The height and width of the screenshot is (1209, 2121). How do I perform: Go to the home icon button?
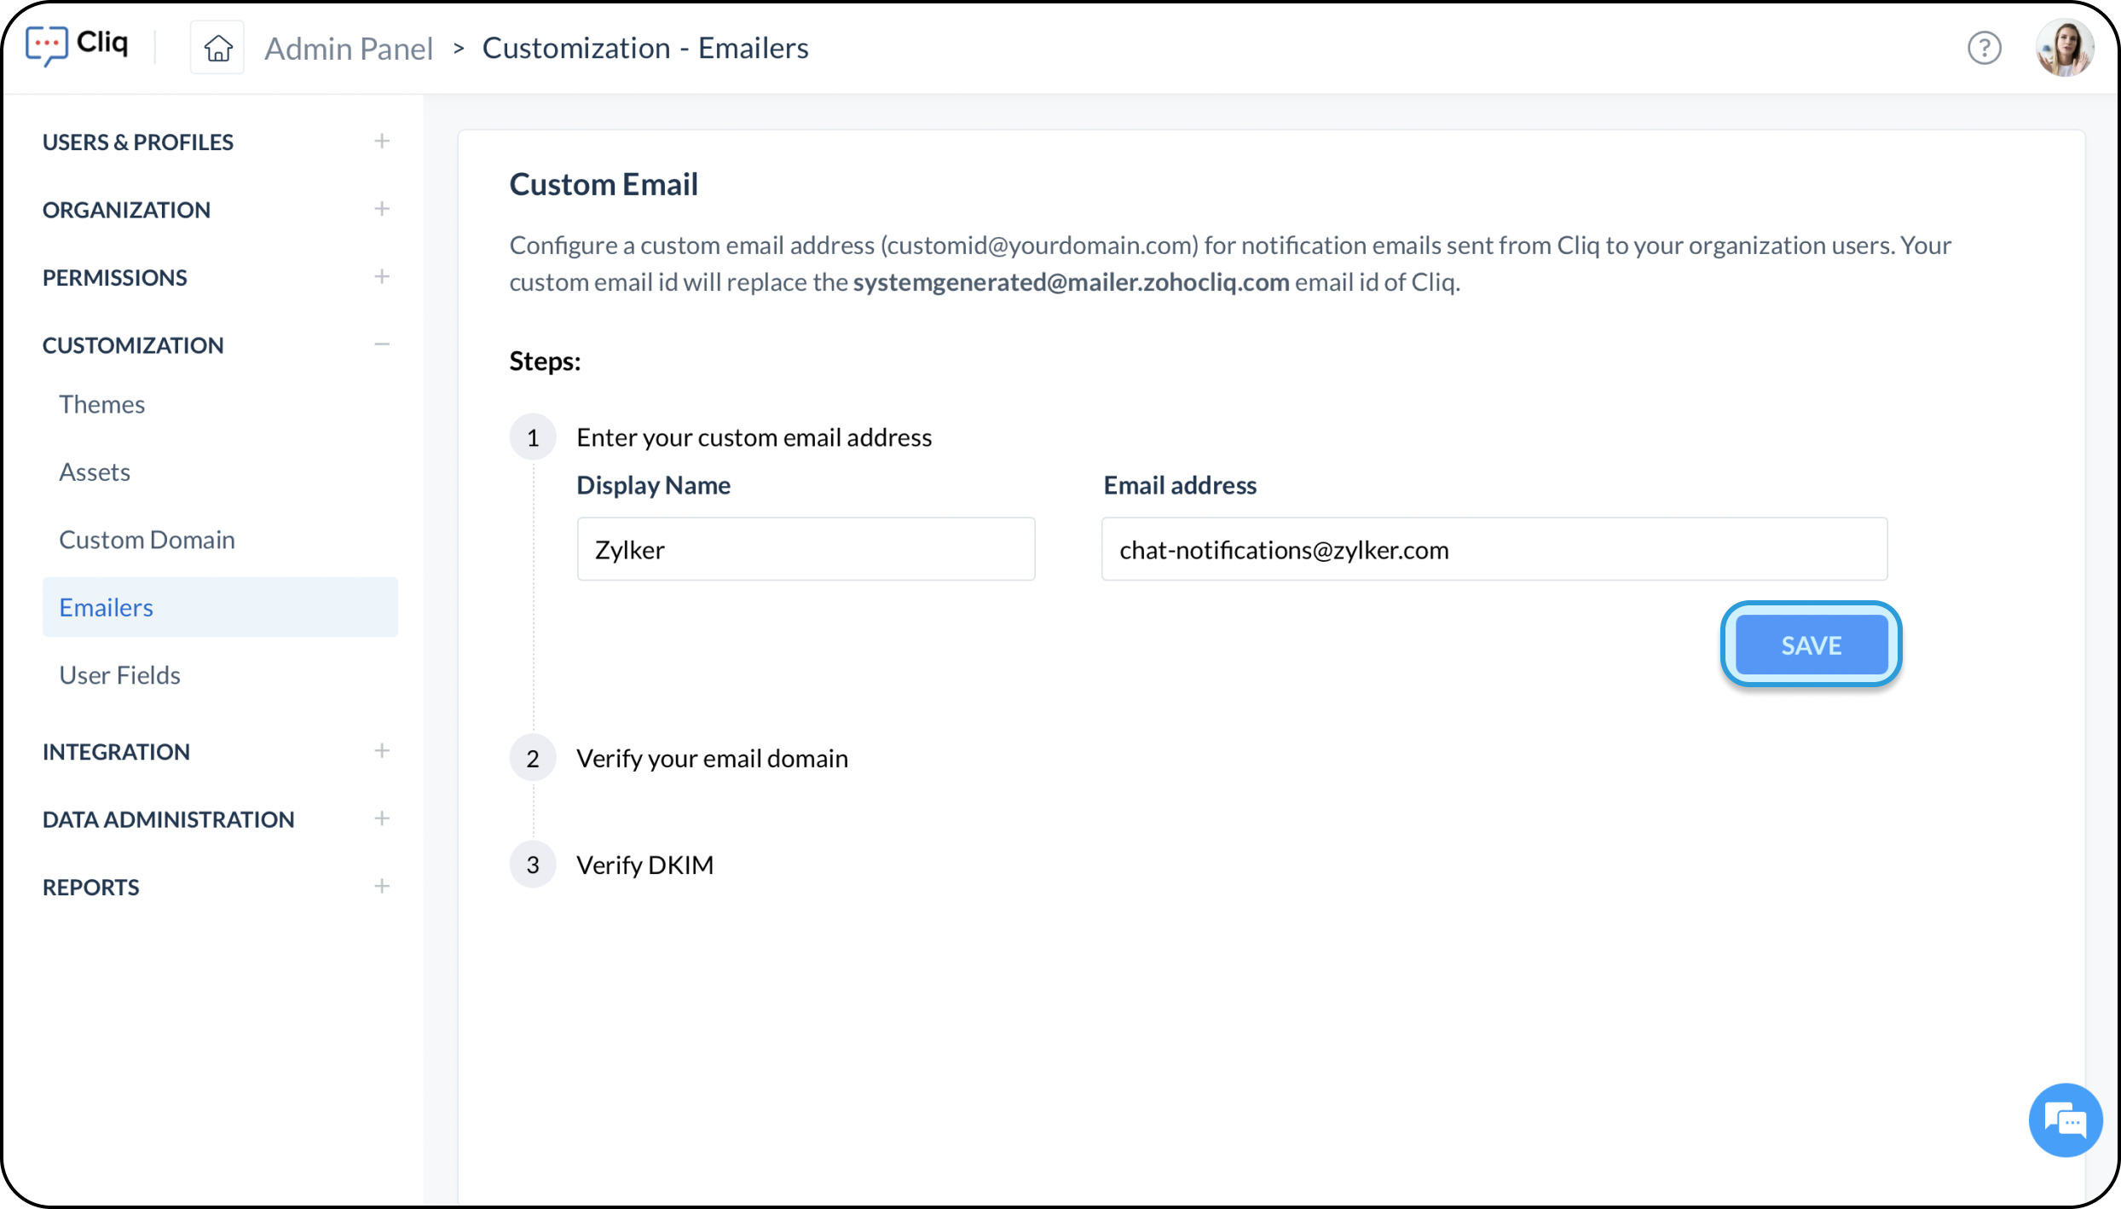click(217, 48)
